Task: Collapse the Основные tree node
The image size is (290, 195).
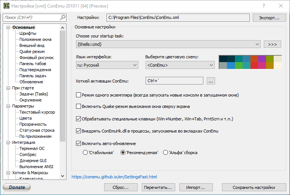Action: 8,28
